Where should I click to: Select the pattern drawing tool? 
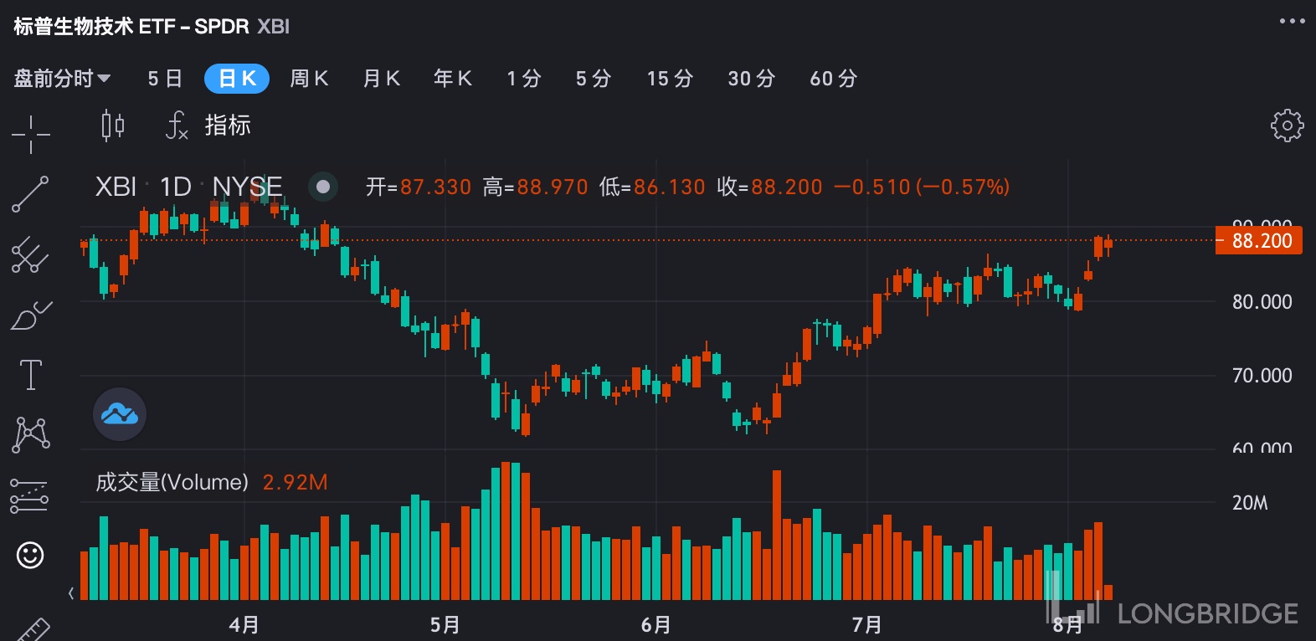31,434
